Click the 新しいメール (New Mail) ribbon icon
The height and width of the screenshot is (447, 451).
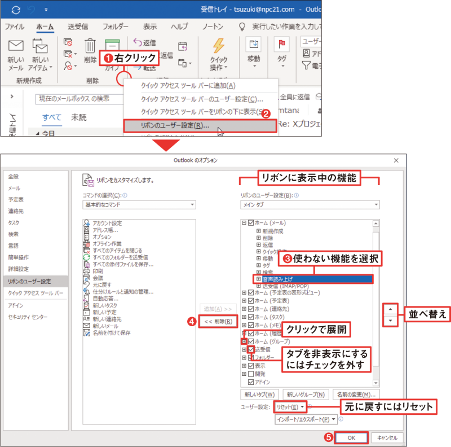[16, 47]
